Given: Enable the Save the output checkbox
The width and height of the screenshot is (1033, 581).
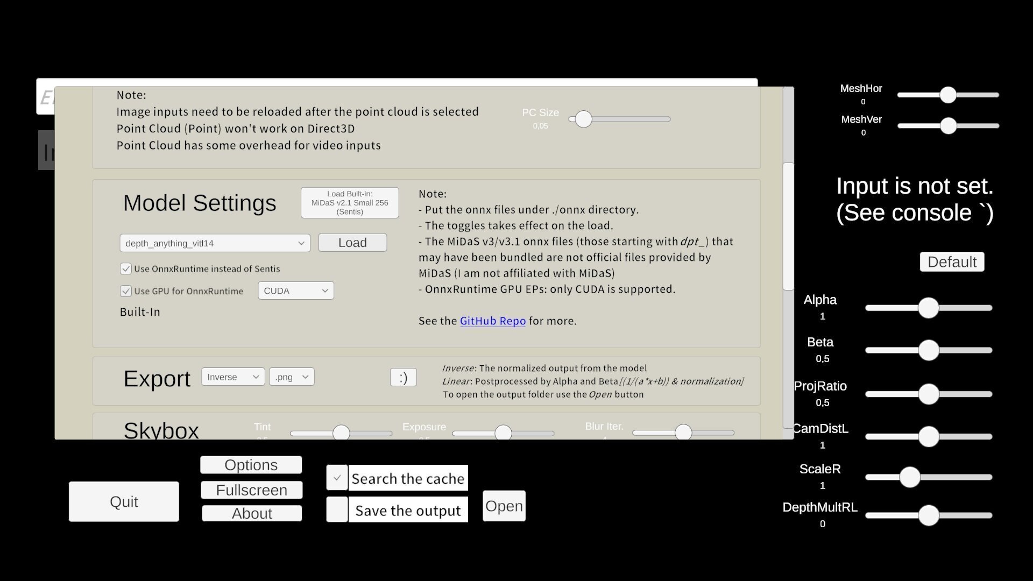Looking at the screenshot, I should tap(337, 509).
